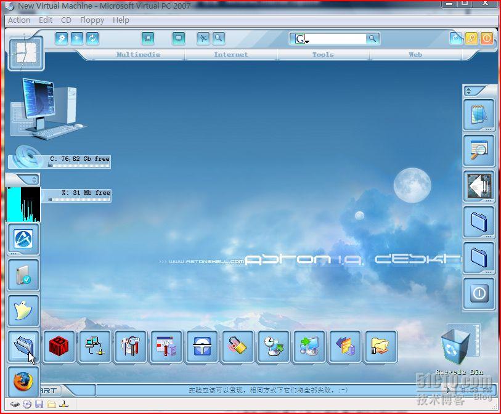Open the computer with green arrow icon
The height and width of the screenshot is (414, 501).
click(x=309, y=347)
